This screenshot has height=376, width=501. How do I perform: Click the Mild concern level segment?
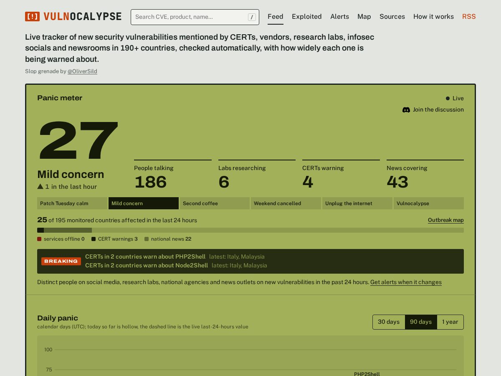pyautogui.click(x=144, y=203)
